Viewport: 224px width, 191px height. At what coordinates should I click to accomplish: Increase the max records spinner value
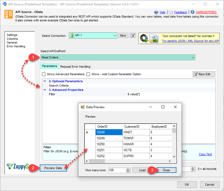[x=193, y=168]
